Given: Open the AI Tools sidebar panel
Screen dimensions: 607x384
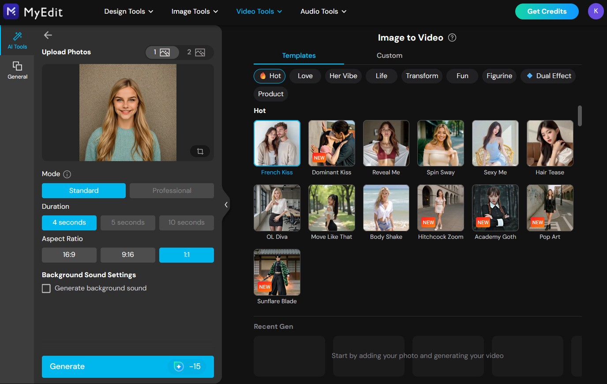Looking at the screenshot, I should (17, 40).
